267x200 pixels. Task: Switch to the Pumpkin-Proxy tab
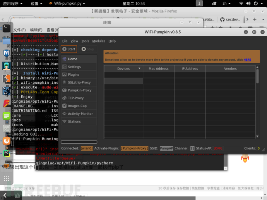[x=79, y=90]
